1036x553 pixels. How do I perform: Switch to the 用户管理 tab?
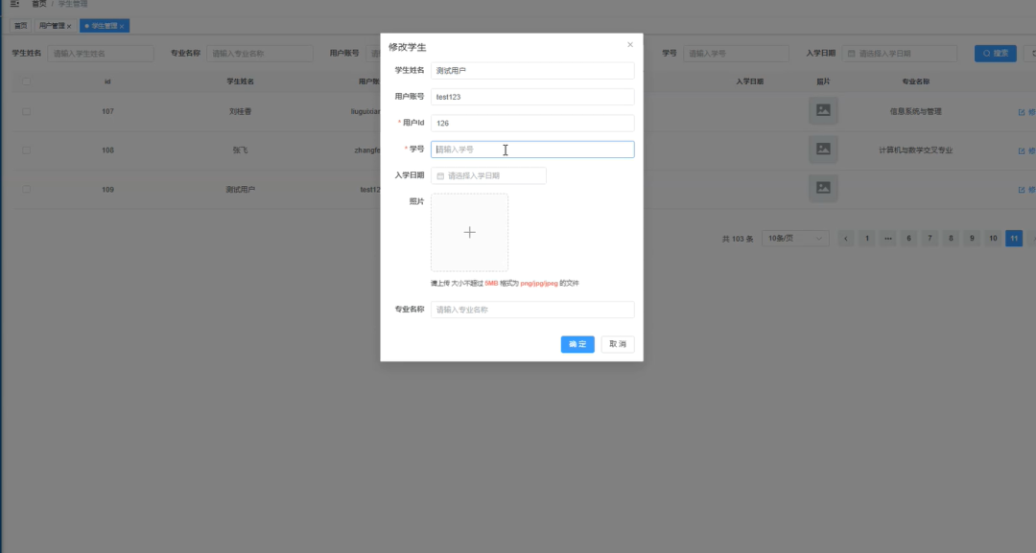click(52, 26)
